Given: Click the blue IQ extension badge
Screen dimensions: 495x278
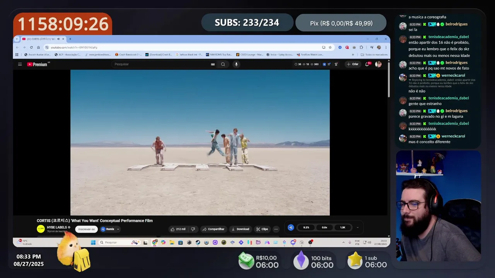Looking at the screenshot, I should [x=291, y=227].
